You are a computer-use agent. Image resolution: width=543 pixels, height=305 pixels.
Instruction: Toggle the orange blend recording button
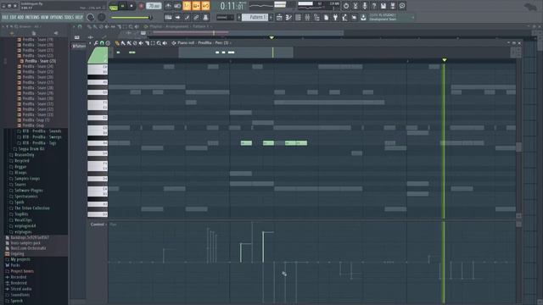(x=196, y=6)
